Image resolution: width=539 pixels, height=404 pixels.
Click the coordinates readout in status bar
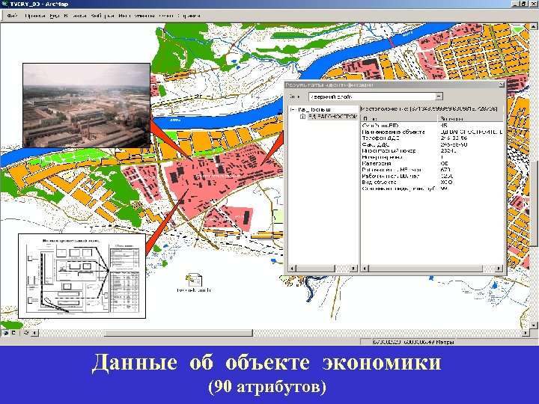point(413,342)
